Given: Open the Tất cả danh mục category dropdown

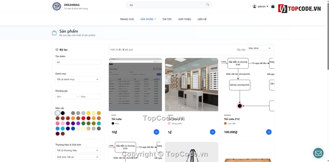Looking at the screenshot, I should pyautogui.click(x=78, y=79).
